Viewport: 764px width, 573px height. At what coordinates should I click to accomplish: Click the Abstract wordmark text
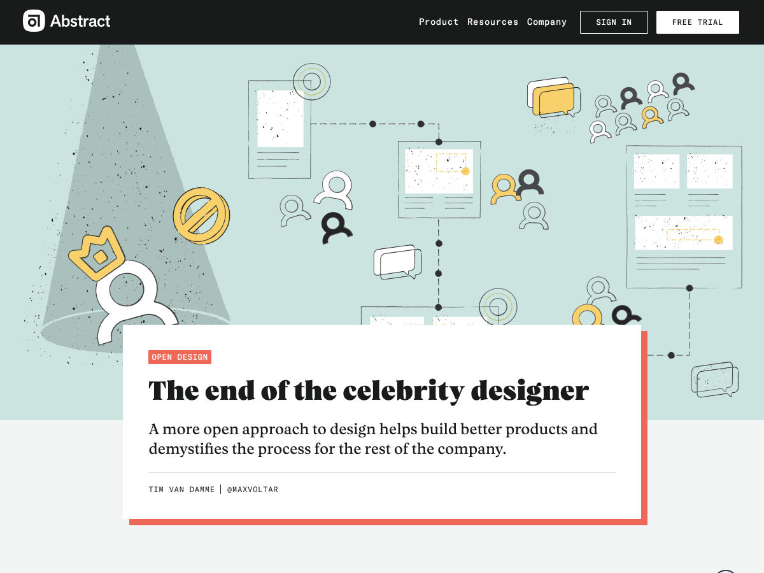point(80,21)
